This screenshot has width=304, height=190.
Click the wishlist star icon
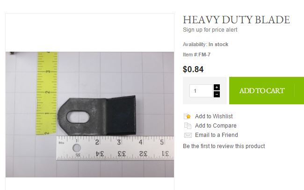click(x=188, y=116)
